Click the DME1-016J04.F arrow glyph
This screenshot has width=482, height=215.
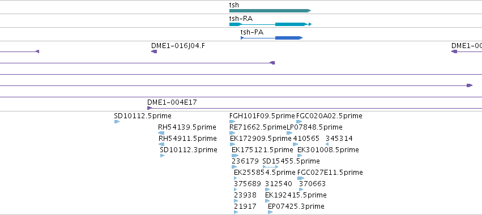point(154,51)
